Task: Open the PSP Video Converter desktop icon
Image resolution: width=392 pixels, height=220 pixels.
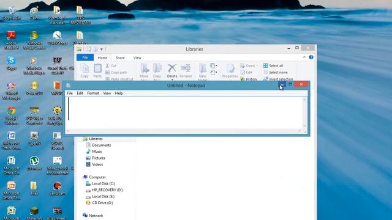Action: [34, 116]
